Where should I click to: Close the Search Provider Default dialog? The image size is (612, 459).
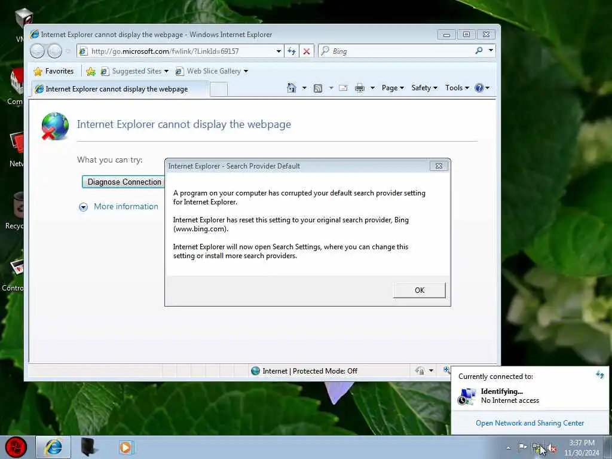coord(439,166)
